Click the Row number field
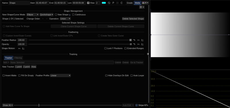The width and height of the screenshot is (230, 108). coord(98,3)
